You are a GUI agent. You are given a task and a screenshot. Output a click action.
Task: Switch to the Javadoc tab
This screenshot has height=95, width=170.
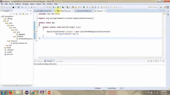(x=59, y=61)
